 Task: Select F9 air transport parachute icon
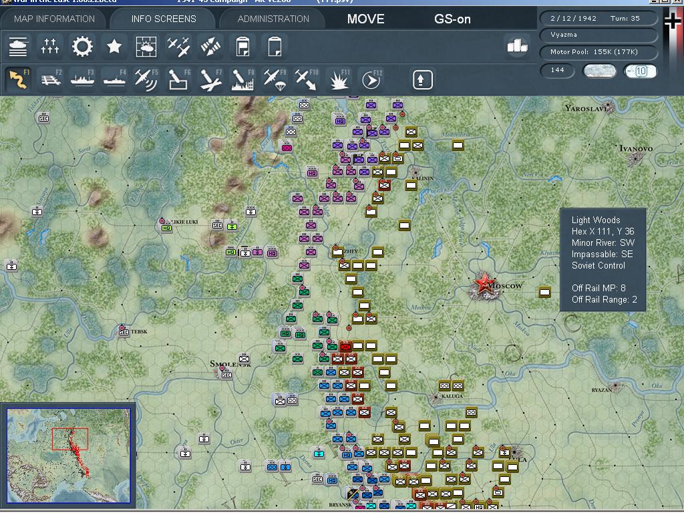[x=275, y=79]
